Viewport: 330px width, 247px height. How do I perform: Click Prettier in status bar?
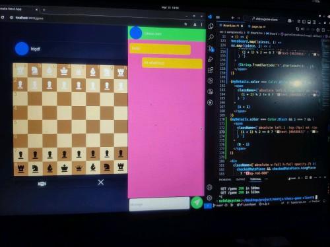(x=314, y=201)
